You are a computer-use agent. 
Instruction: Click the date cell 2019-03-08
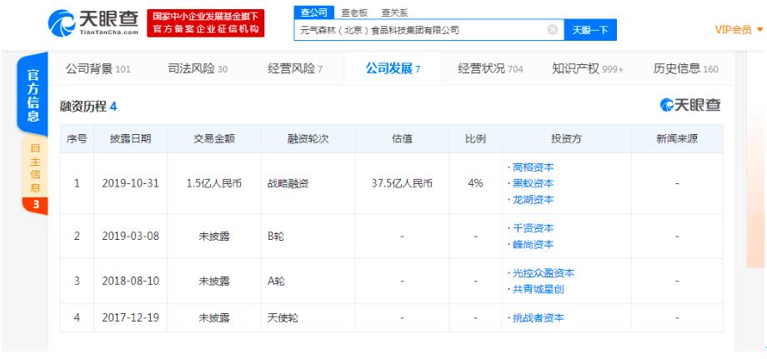coord(131,237)
